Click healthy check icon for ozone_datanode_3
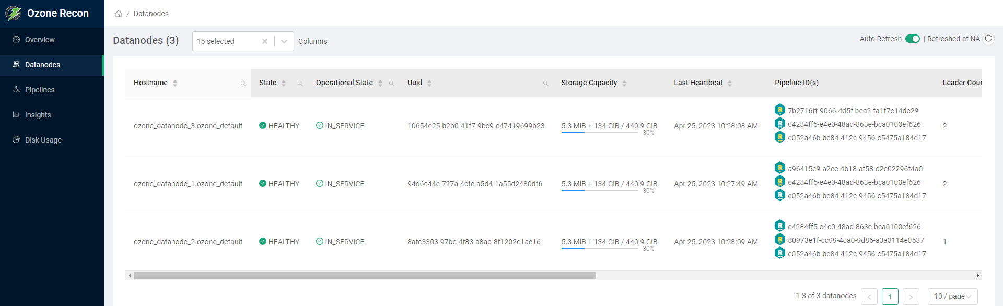This screenshot has width=1003, height=306. click(263, 125)
